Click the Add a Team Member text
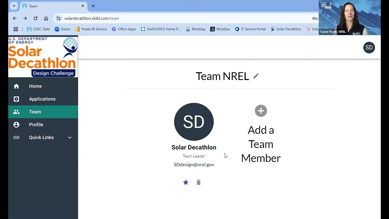The height and width of the screenshot is (219, 389). (261, 144)
